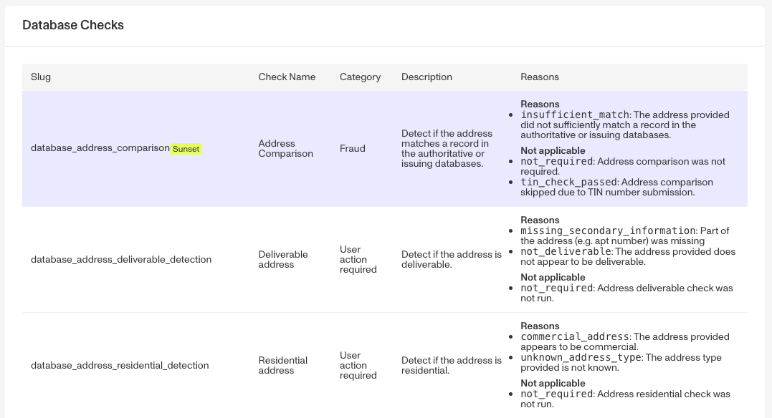This screenshot has height=418, width=772.
Task: Click the tin_check_passed reason code
Action: pyautogui.click(x=568, y=183)
